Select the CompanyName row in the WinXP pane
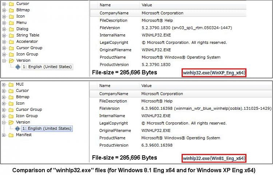The height and width of the screenshot is (175, 273). pyautogui.click(x=168, y=13)
